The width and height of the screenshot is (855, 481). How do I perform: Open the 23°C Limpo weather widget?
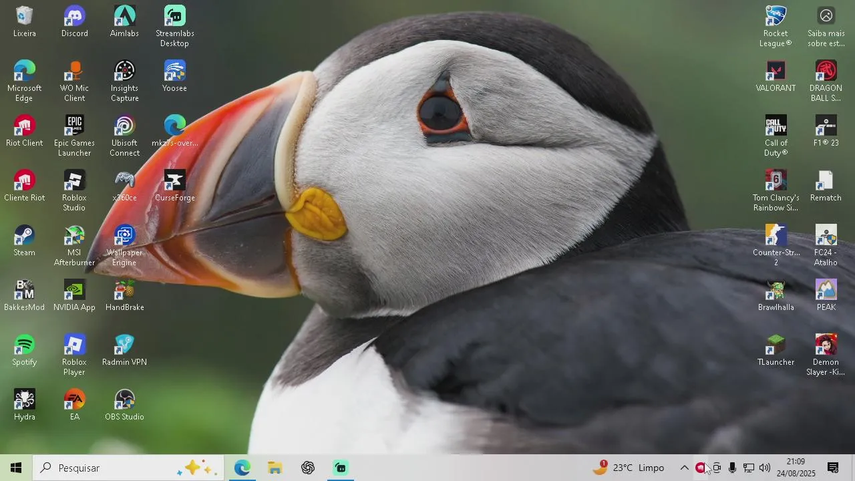[x=629, y=468]
